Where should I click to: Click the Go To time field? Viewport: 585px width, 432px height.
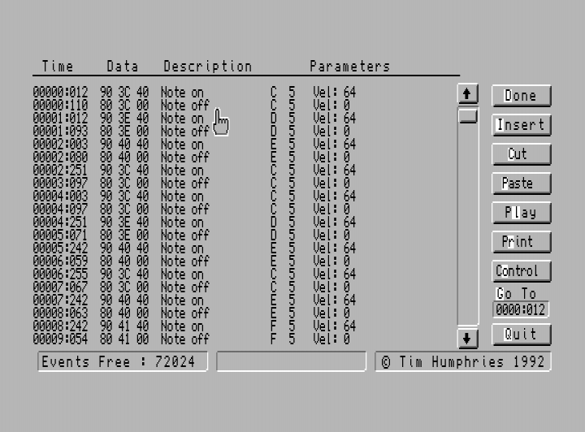click(x=521, y=309)
